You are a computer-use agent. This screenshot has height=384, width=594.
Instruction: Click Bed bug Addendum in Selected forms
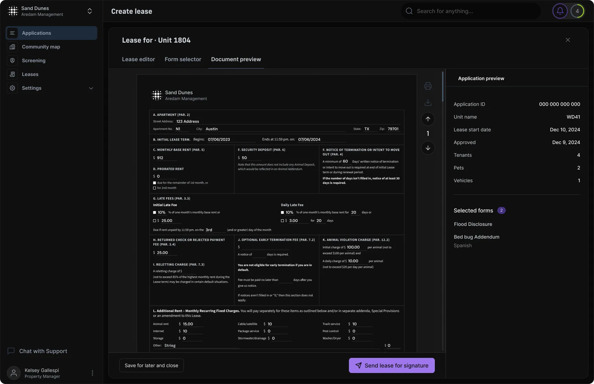(476, 237)
